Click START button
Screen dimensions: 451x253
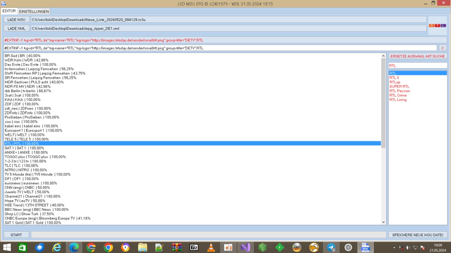[x=16, y=235]
